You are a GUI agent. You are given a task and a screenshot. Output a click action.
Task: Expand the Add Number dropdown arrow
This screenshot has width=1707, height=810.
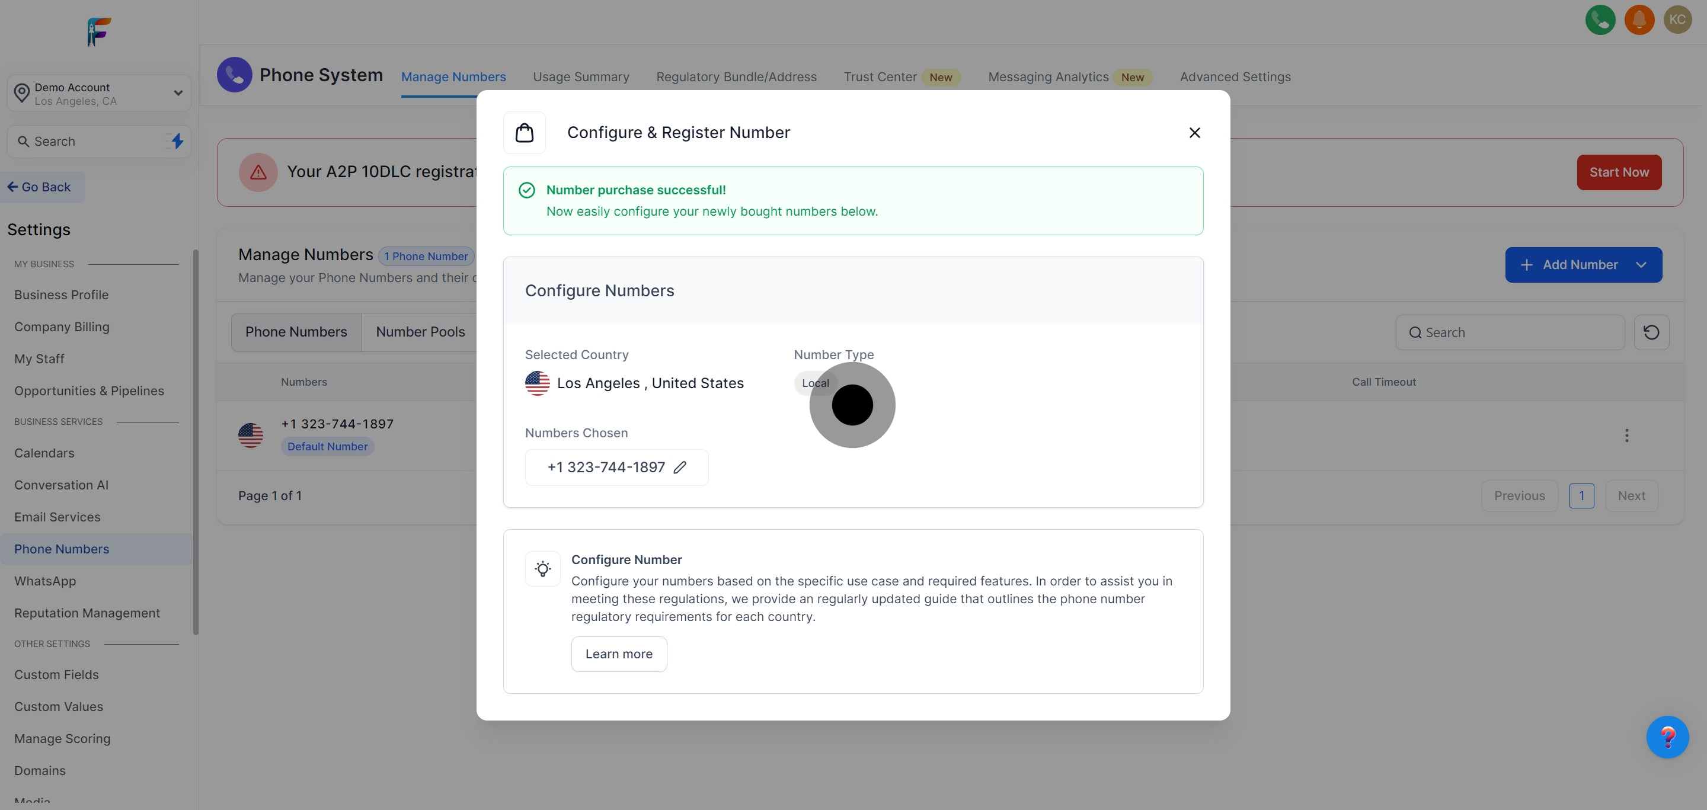click(1641, 265)
